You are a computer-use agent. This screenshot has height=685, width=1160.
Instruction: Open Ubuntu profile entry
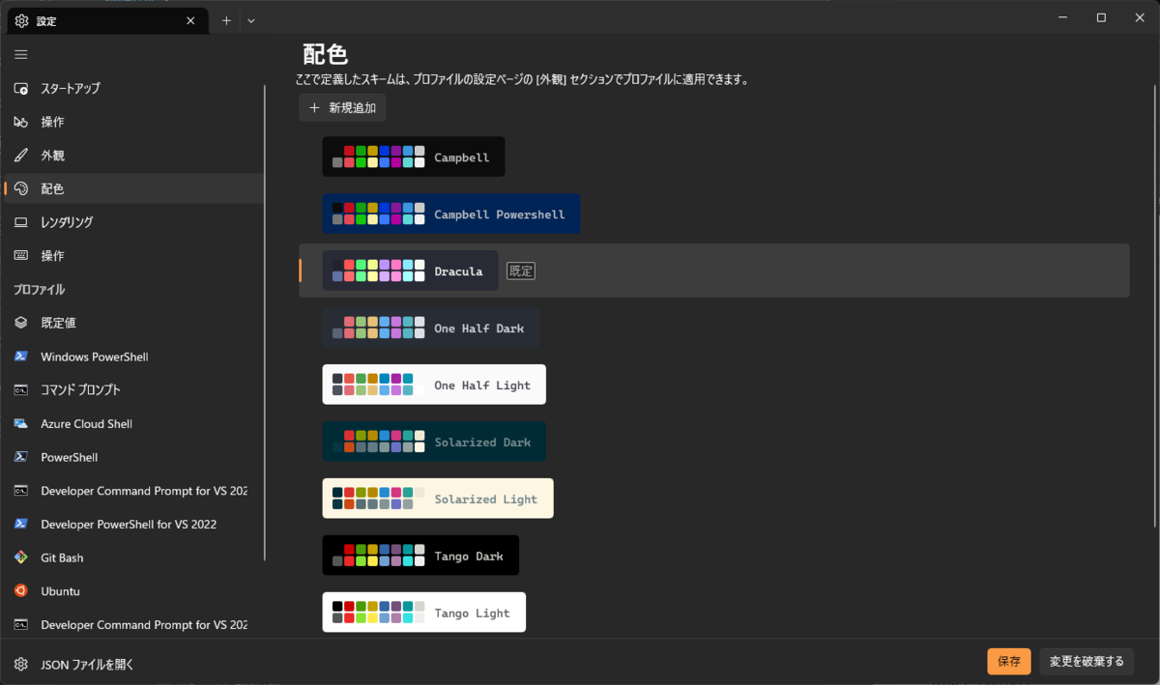click(133, 590)
